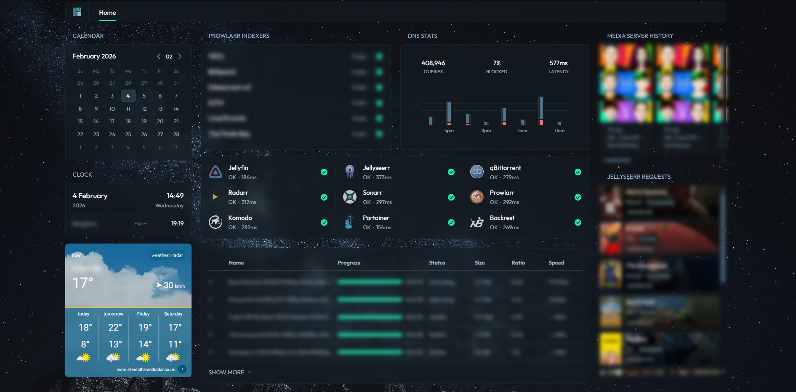Open the Backrest link
The width and height of the screenshot is (796, 392).
[502, 218]
